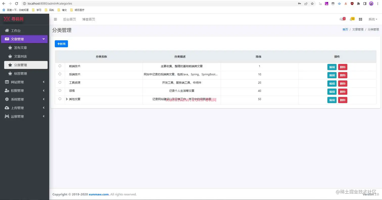This screenshot has width=382, height=200.
Task: Click the share page icon in address bar
Action: (306, 4)
